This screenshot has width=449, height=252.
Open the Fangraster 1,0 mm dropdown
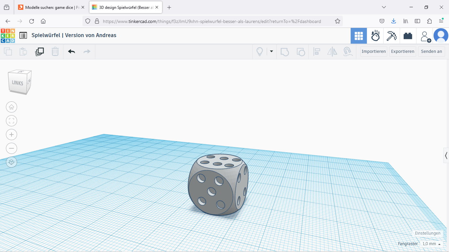[x=432, y=244]
